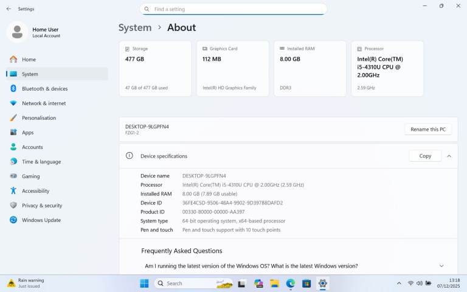
Task: Open the Windows Start menu
Action: (x=144, y=283)
